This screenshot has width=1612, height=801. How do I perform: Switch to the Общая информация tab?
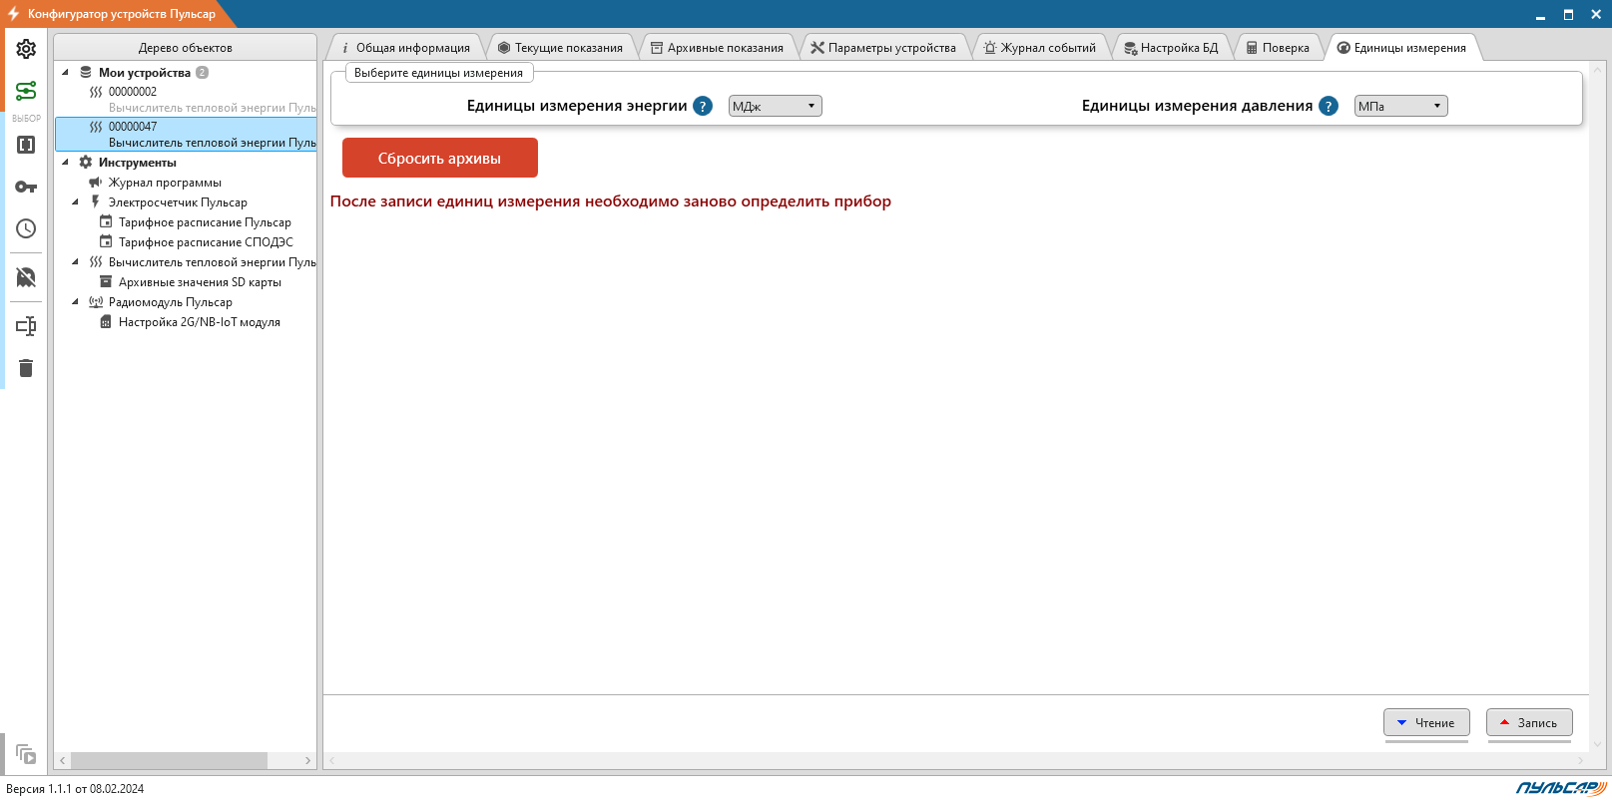pos(405,48)
